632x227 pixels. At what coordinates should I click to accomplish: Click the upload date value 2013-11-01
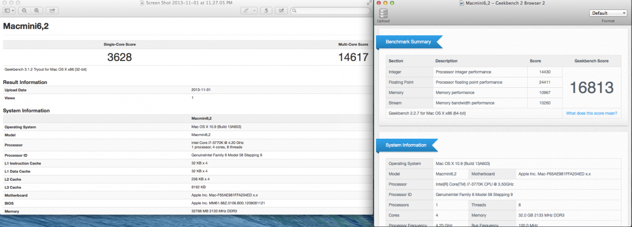(201, 90)
